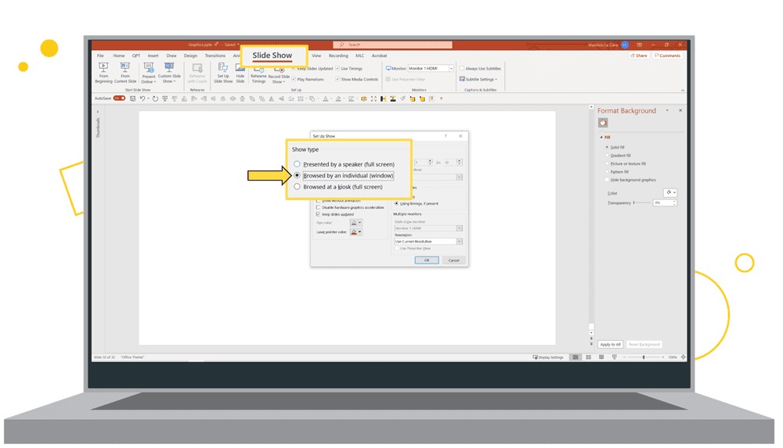Start slideshow From Beginning
This screenshot has width=783, height=448.
click(103, 73)
